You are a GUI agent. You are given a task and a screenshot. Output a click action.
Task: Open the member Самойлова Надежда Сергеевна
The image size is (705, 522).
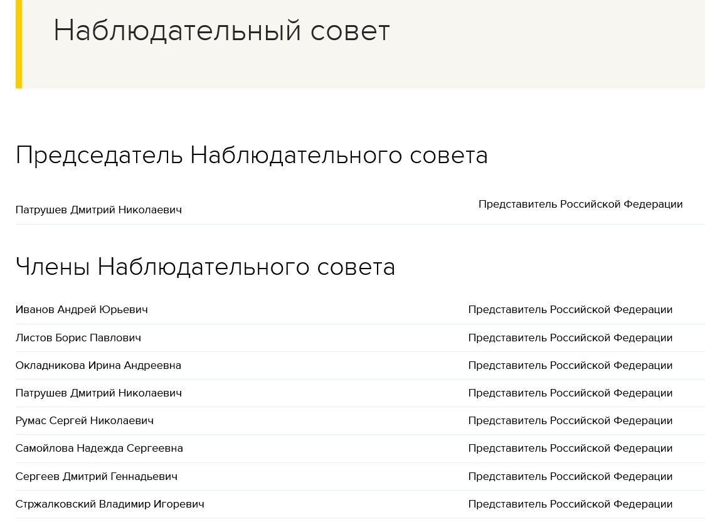coord(99,448)
